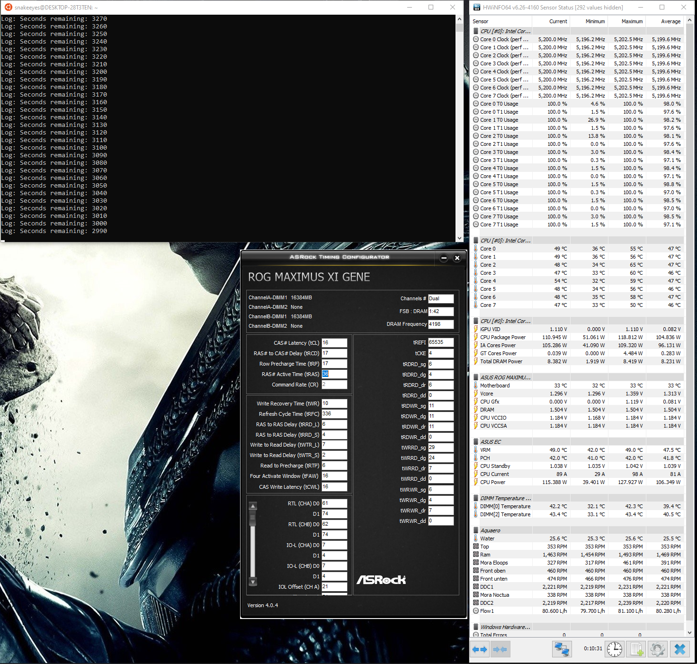The height and width of the screenshot is (664, 697).
Task: Click the thermometer icon beside VRM
Action: 476,450
